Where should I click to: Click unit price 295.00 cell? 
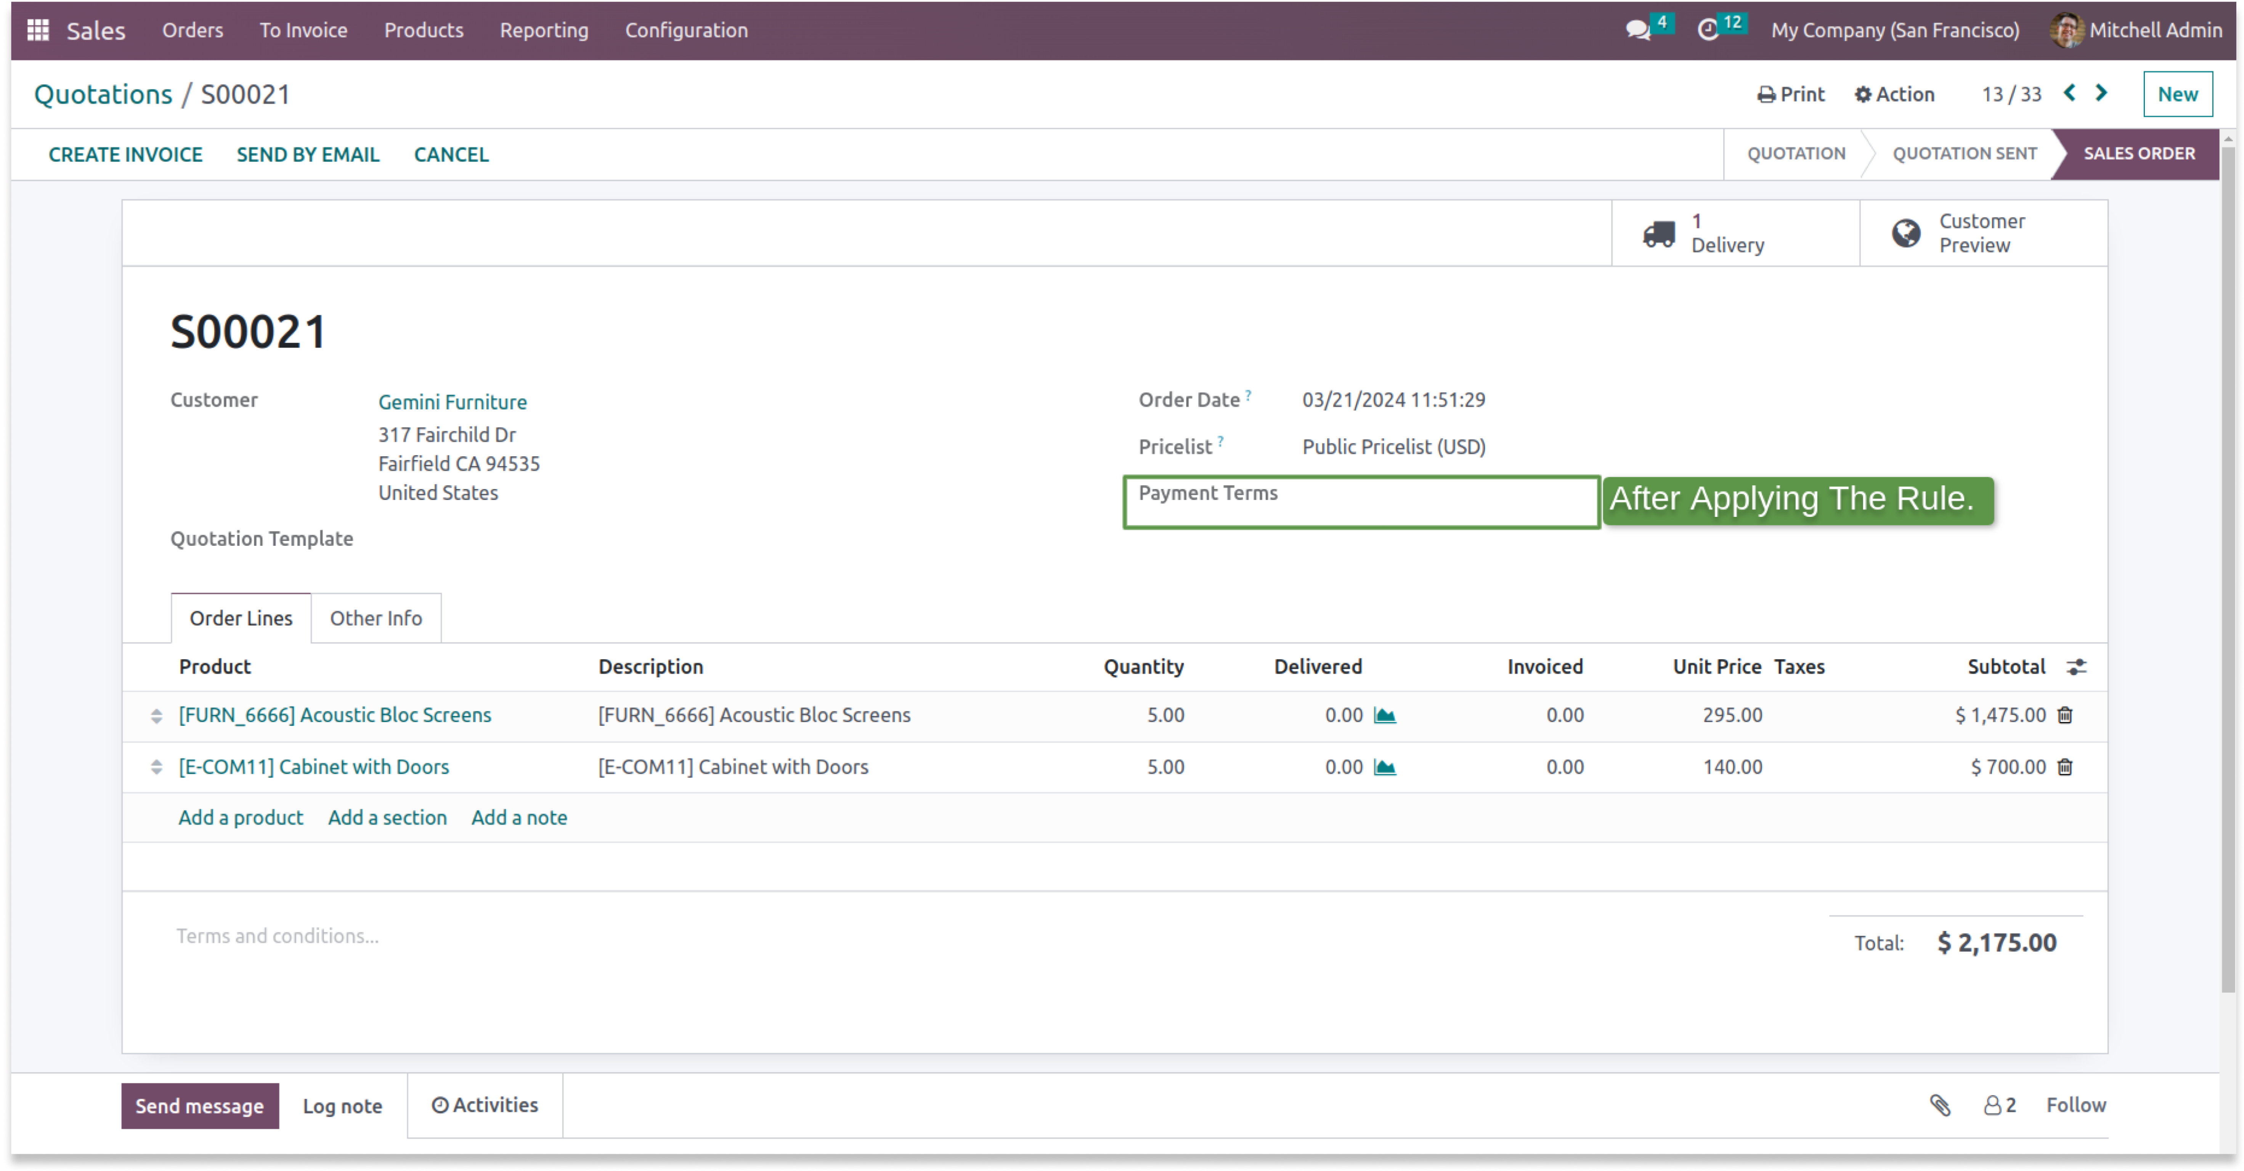pyautogui.click(x=1733, y=715)
